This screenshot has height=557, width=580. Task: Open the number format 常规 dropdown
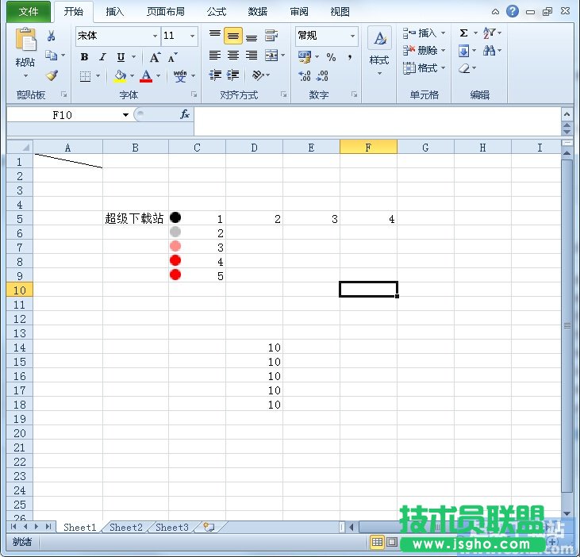click(x=352, y=36)
